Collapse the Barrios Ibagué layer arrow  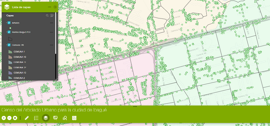[x=6, y=32]
